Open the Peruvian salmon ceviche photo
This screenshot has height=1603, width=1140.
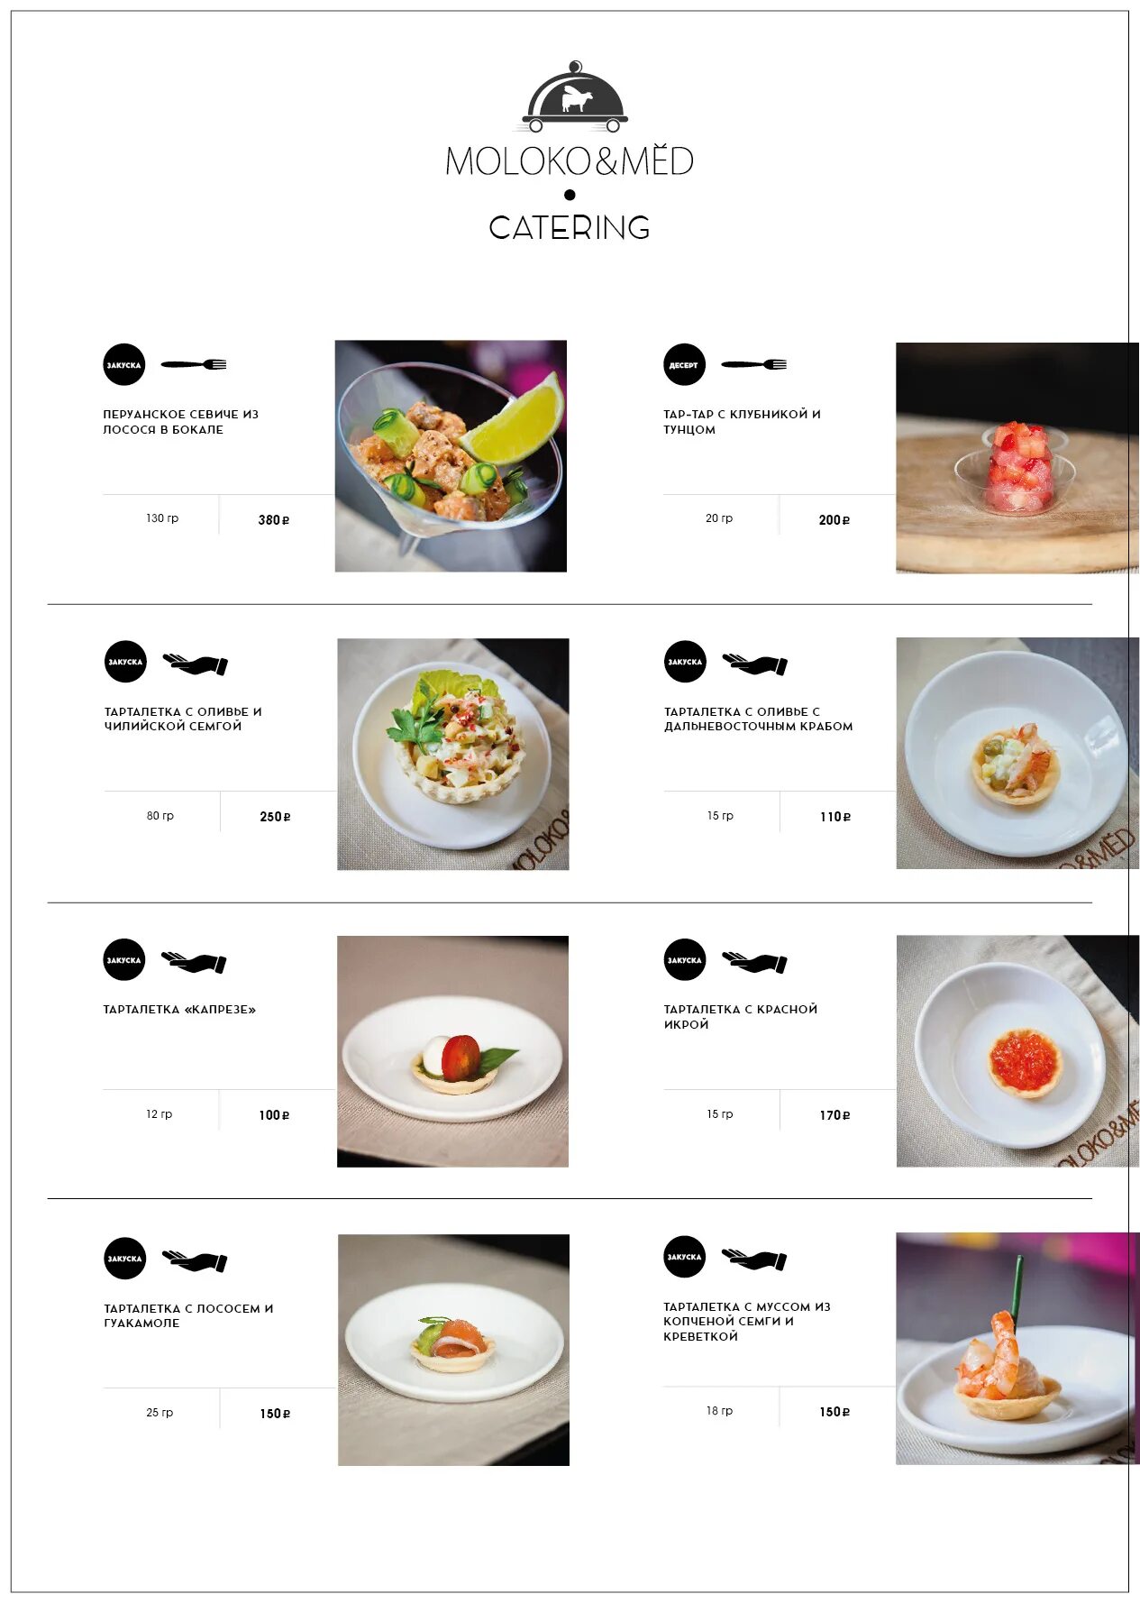tap(451, 455)
